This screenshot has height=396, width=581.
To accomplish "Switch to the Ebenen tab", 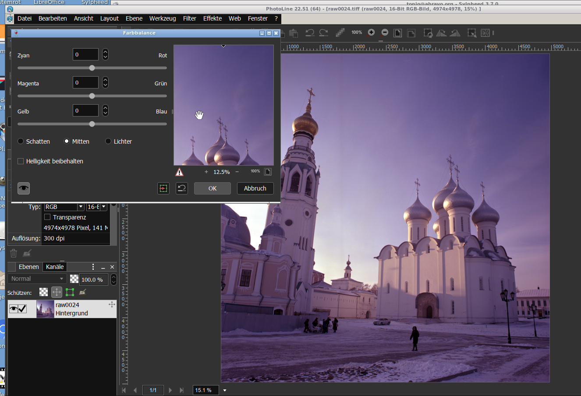I will tap(29, 267).
